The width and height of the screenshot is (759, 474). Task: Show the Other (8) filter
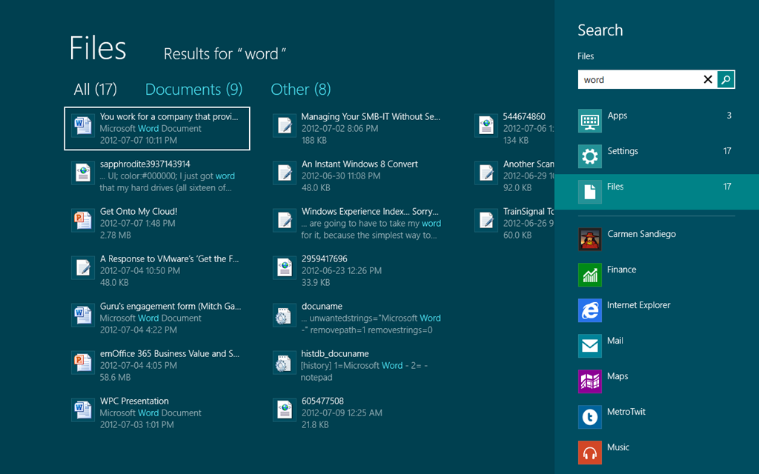(300, 90)
